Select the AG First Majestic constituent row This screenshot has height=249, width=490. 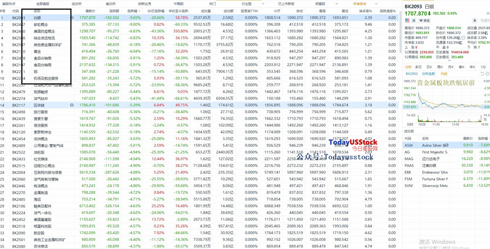point(446,152)
